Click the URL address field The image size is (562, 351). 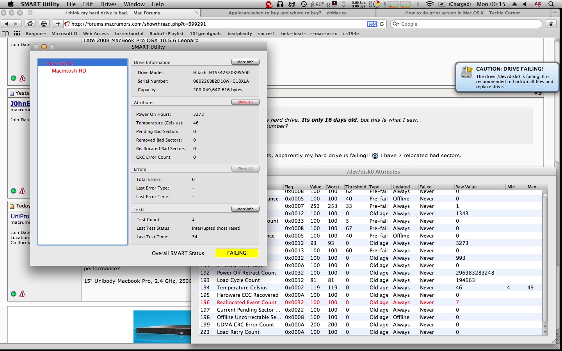[219, 24]
